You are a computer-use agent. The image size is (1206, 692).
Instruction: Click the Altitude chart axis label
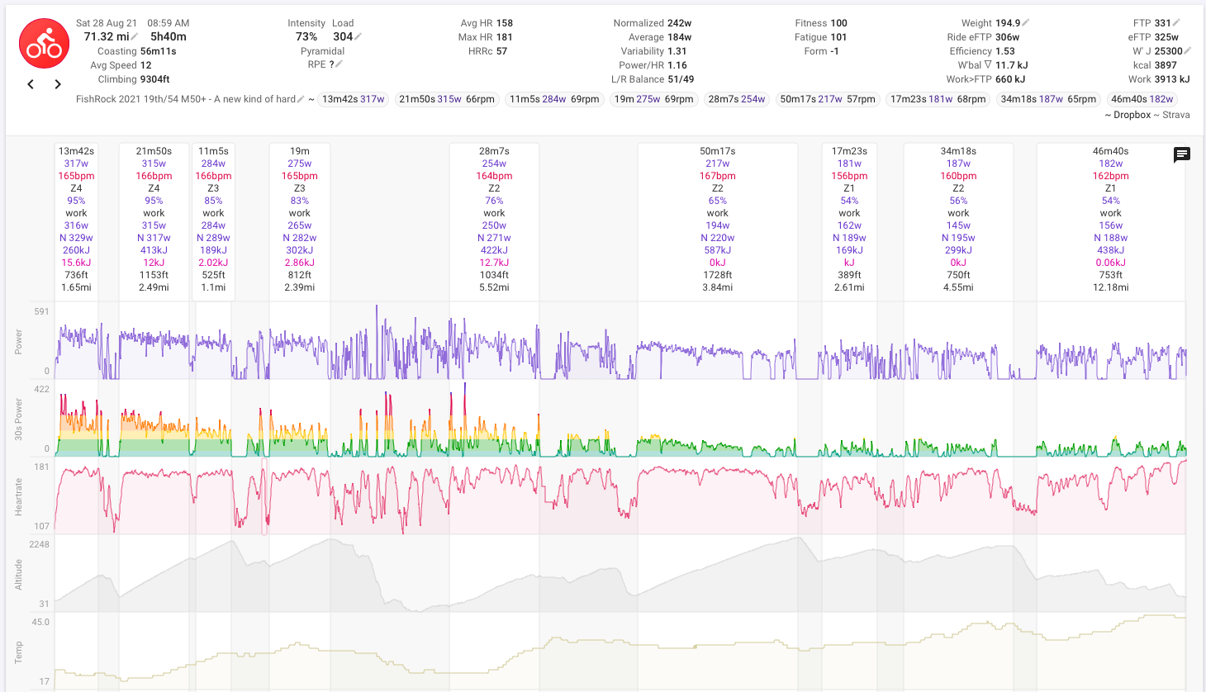(x=19, y=574)
